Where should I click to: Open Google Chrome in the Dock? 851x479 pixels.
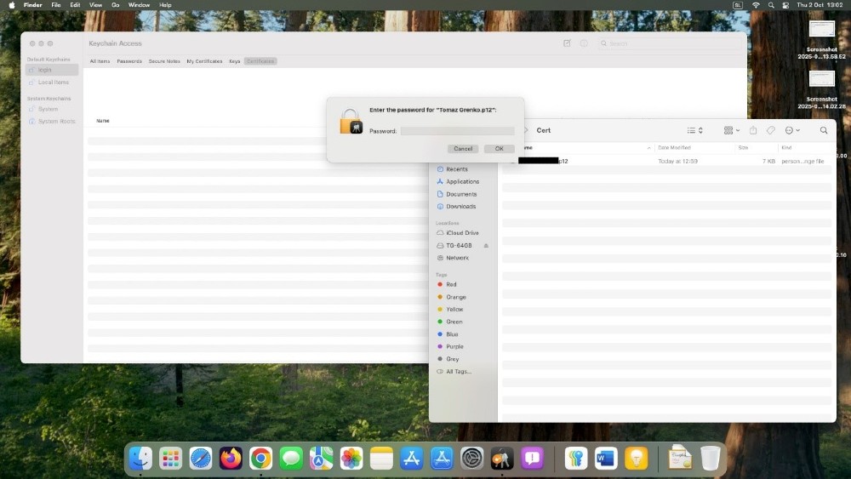coord(261,459)
